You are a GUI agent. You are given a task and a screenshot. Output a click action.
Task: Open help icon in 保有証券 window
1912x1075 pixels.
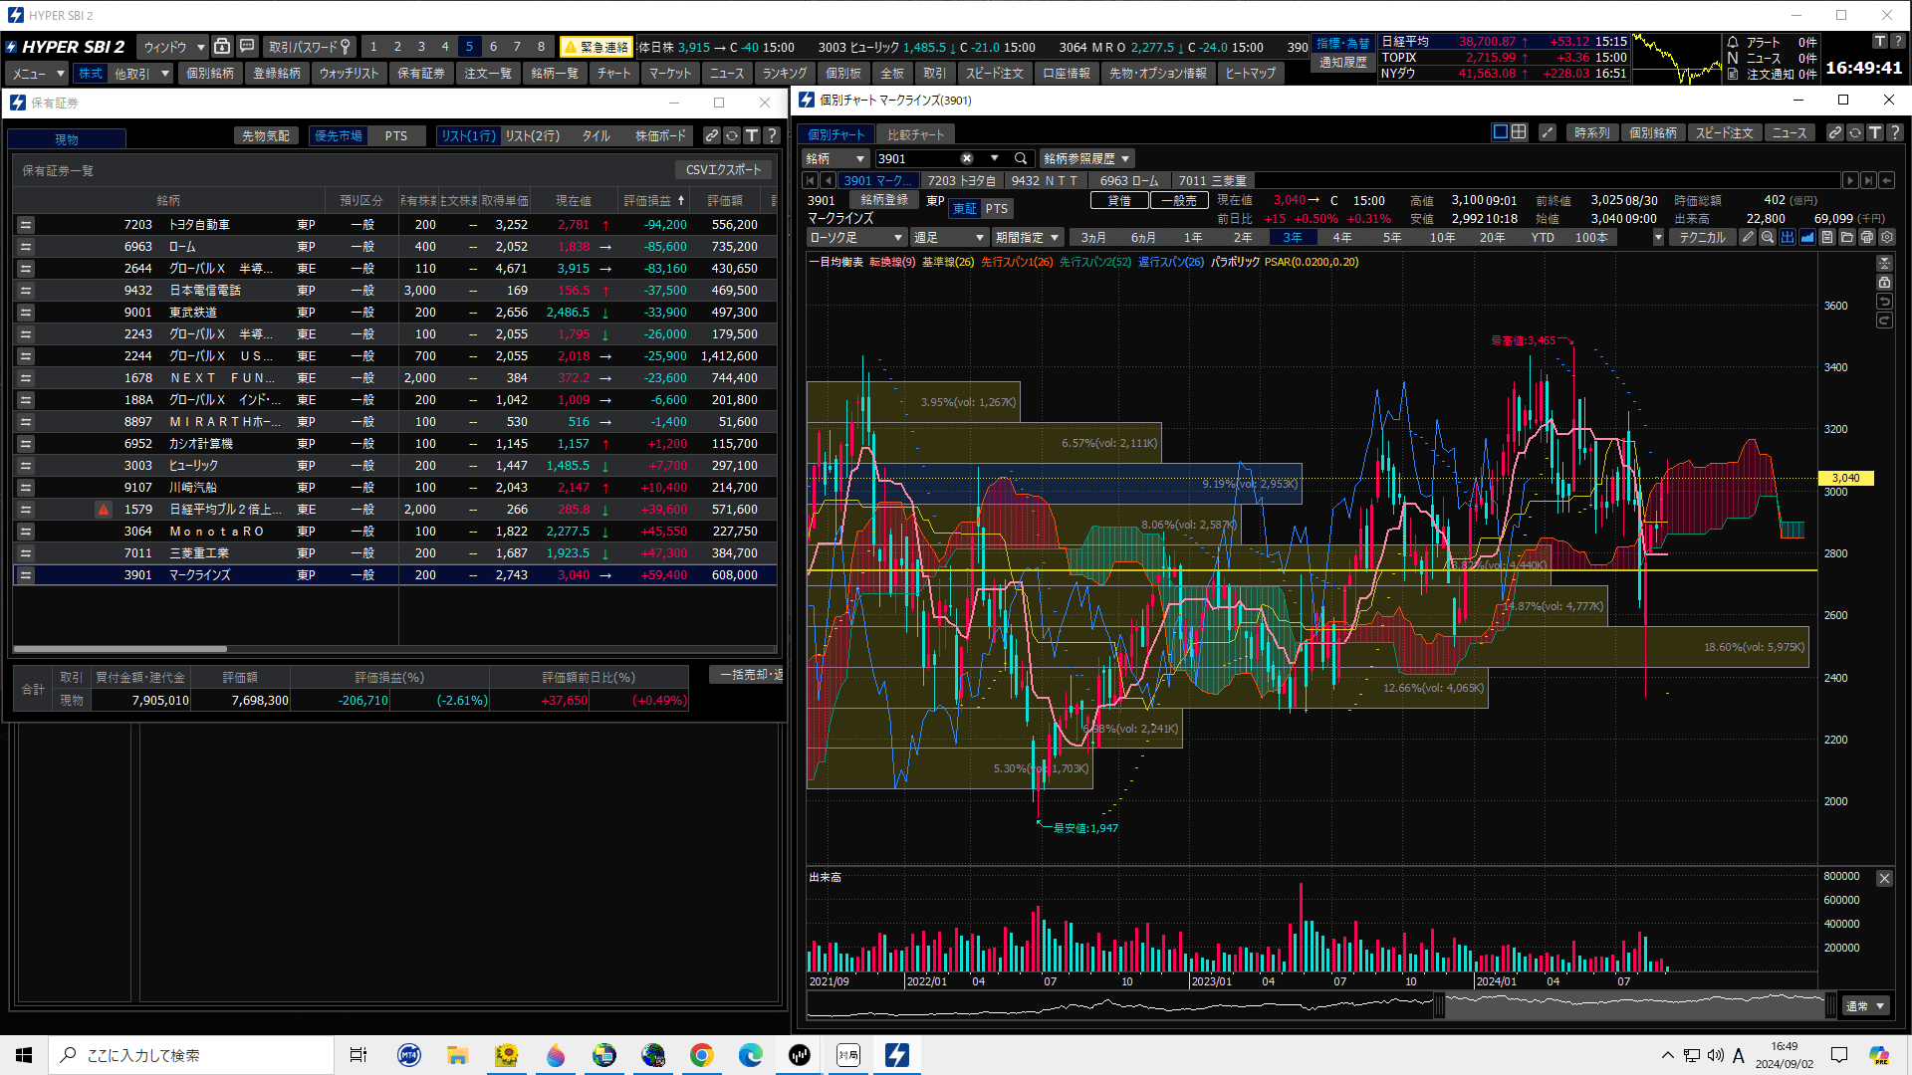tap(772, 135)
